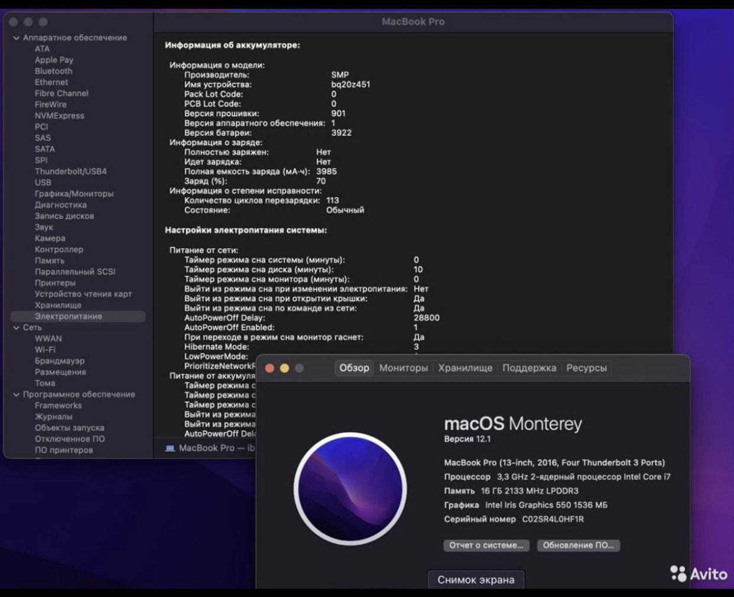Select Размещения in the sidebar

click(60, 372)
